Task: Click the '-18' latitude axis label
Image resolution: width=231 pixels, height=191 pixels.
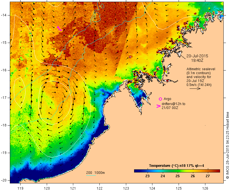Action: pos(3,125)
